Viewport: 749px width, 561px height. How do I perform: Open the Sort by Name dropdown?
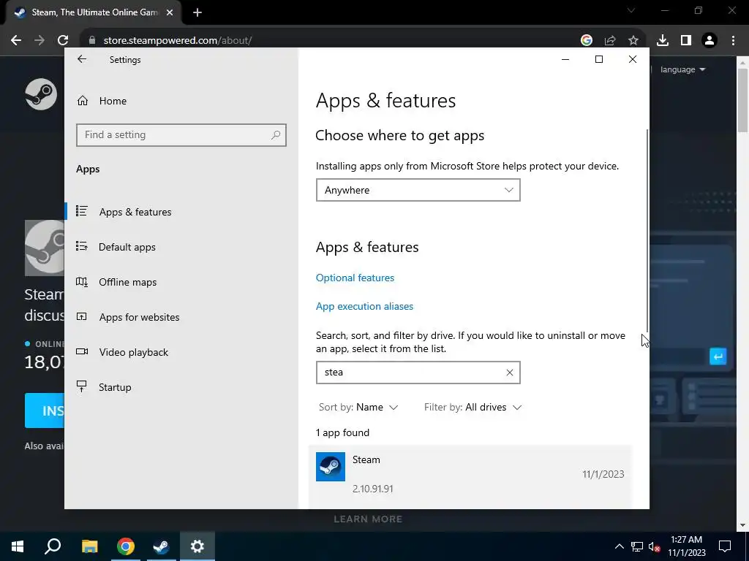coord(358,407)
